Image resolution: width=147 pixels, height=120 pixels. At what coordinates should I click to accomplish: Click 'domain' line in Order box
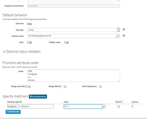click(32, 80)
